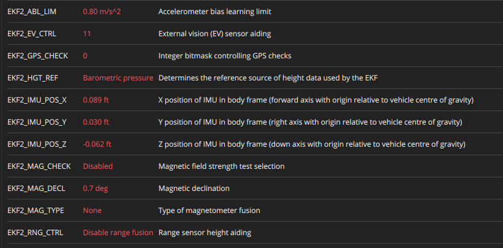This screenshot has height=248, width=503.
Task: Edit the 0.089 ft IMU X position
Action: pos(96,100)
